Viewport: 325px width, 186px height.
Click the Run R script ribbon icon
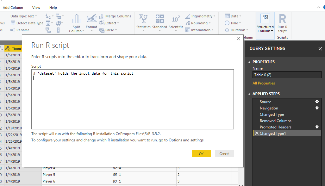pos(282,20)
